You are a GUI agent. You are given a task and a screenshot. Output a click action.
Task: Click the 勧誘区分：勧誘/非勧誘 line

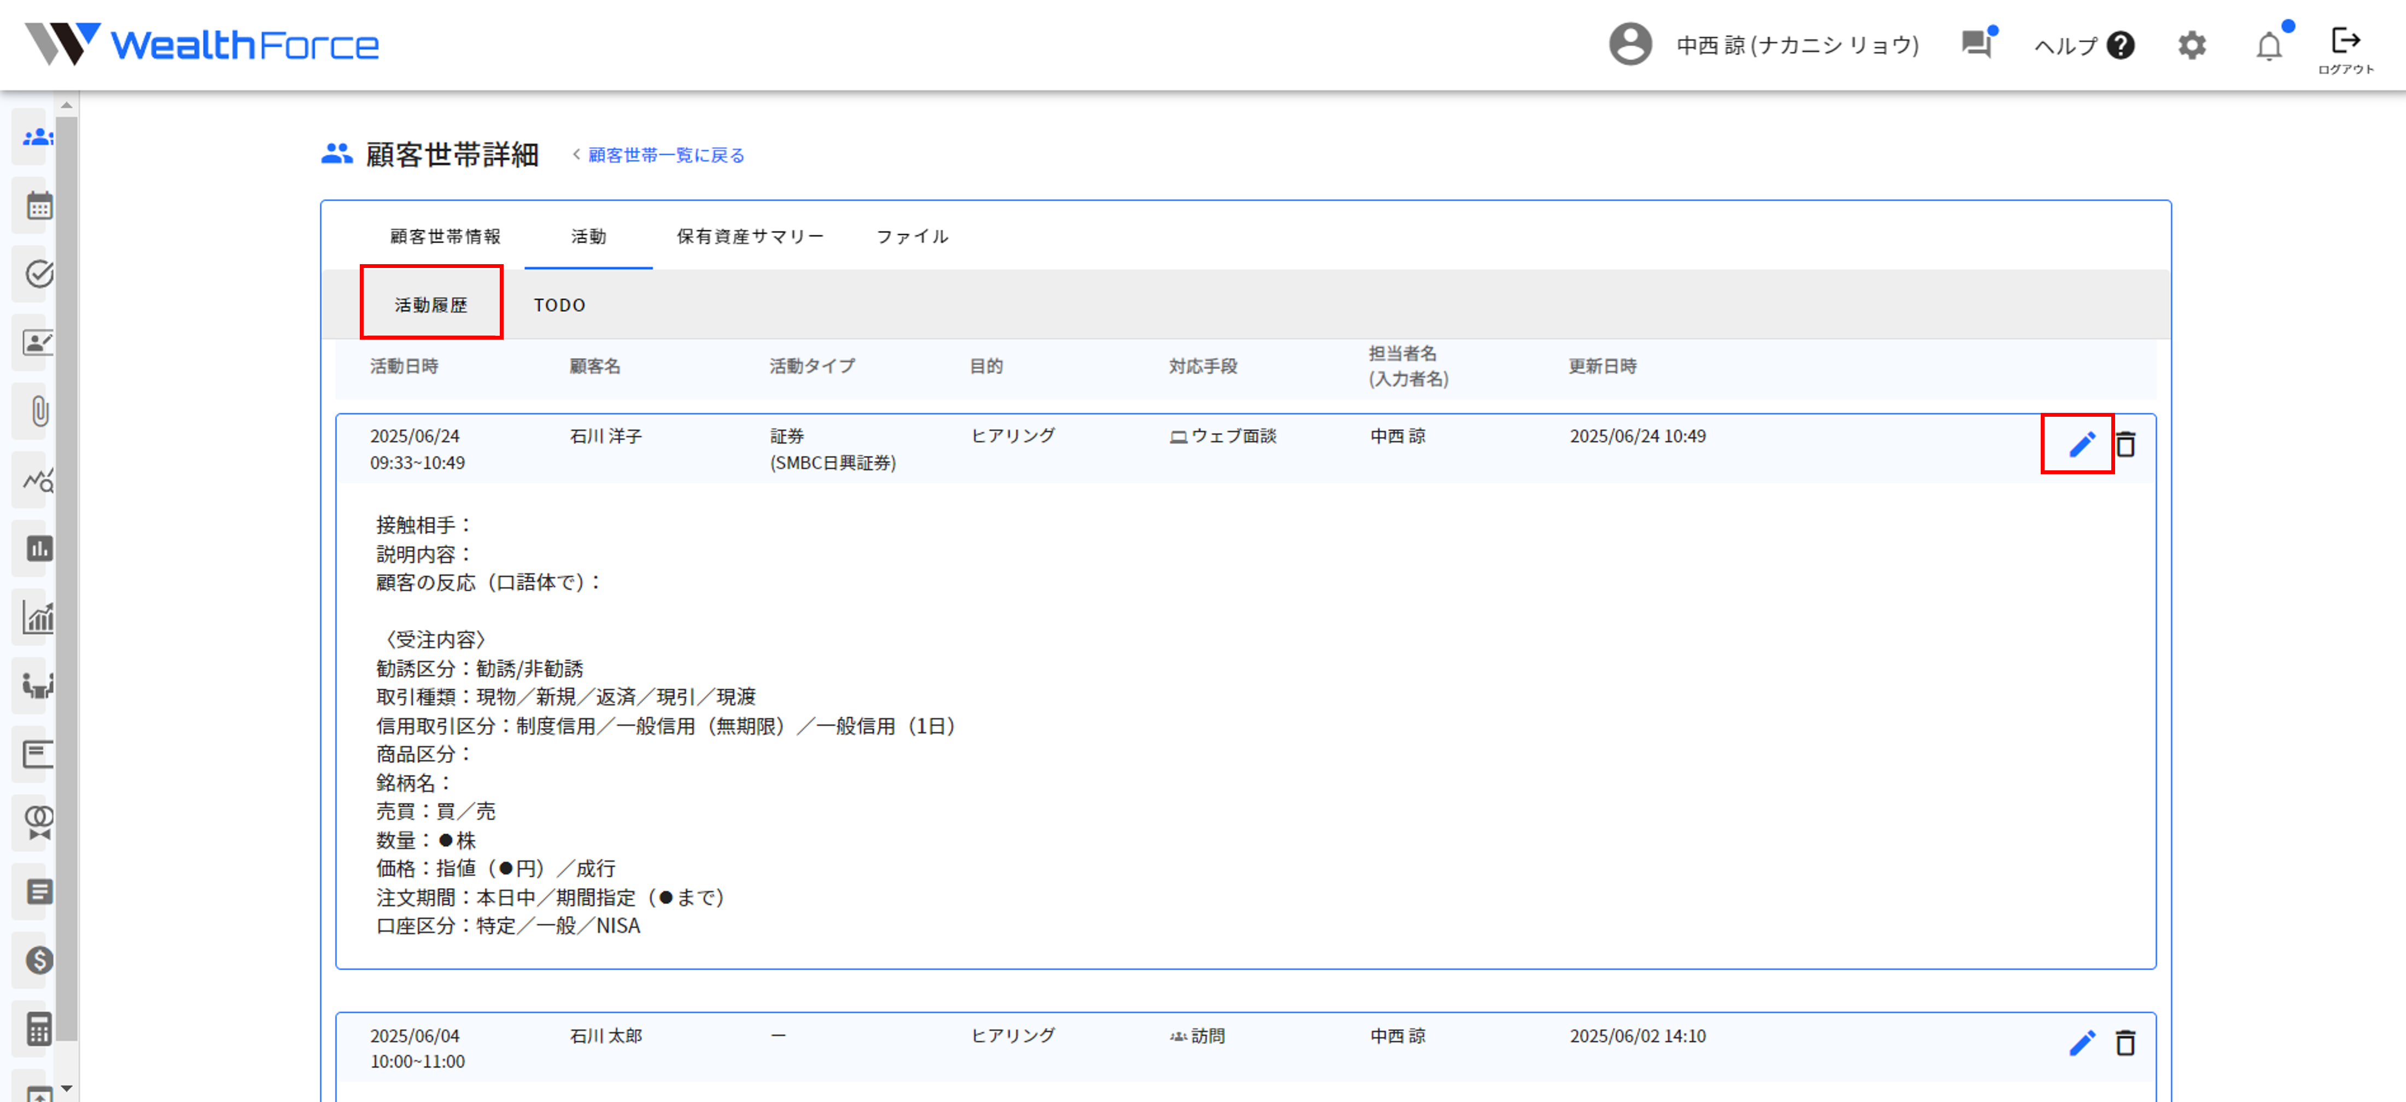pyautogui.click(x=479, y=669)
